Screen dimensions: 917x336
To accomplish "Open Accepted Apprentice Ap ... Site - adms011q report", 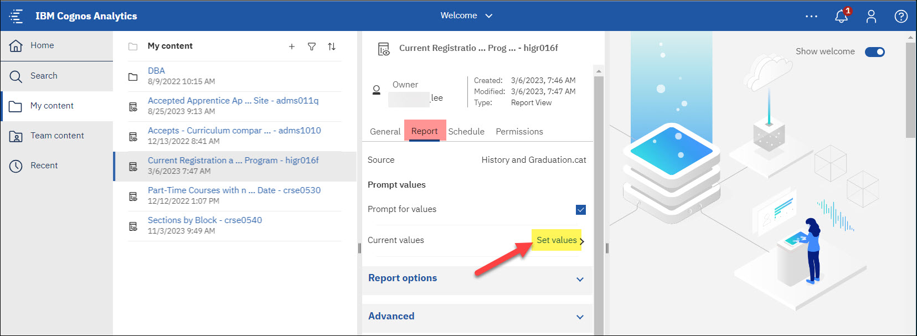I will [233, 100].
